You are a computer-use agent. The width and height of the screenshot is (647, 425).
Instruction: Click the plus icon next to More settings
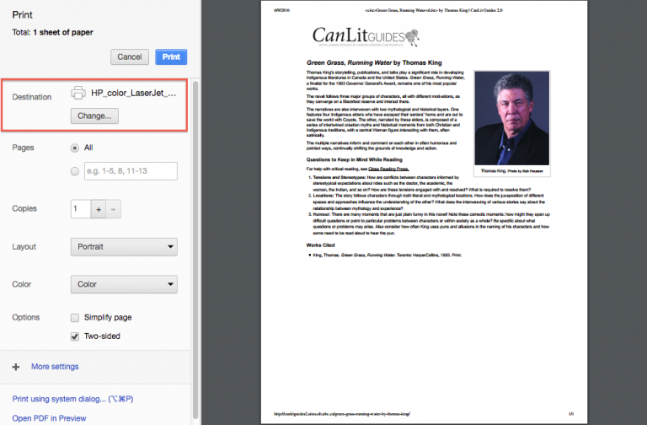tap(16, 367)
